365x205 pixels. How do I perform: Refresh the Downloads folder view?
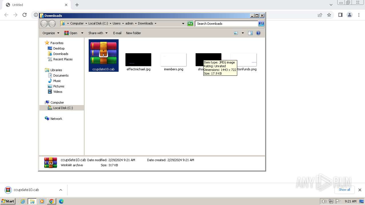click(x=190, y=24)
